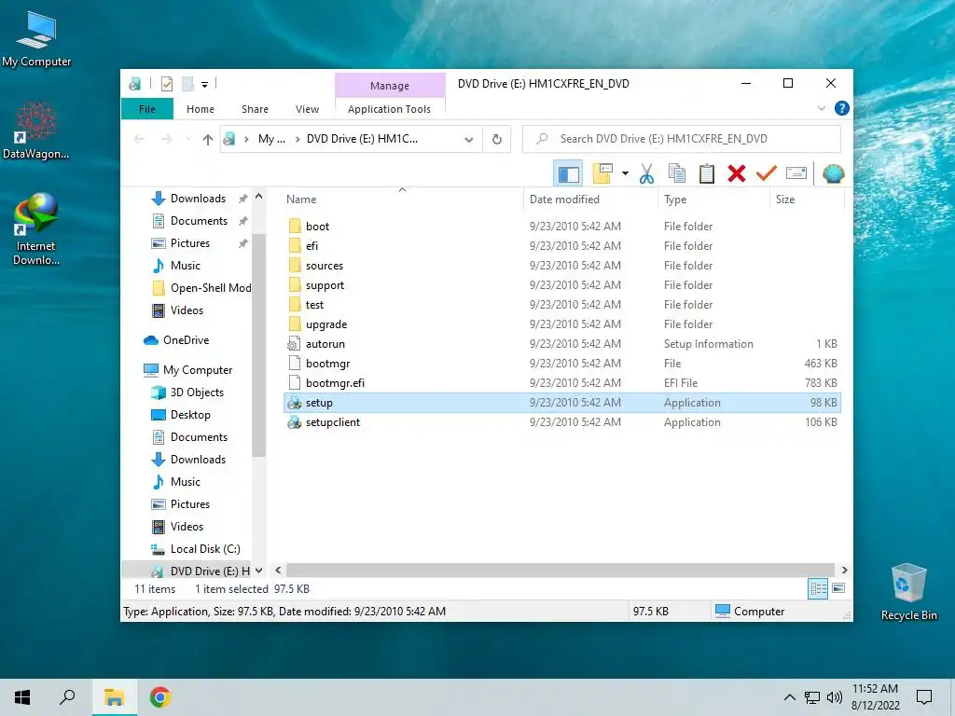This screenshot has height=716, width=955.
Task: Switch to Large icons view button
Action: coord(838,589)
